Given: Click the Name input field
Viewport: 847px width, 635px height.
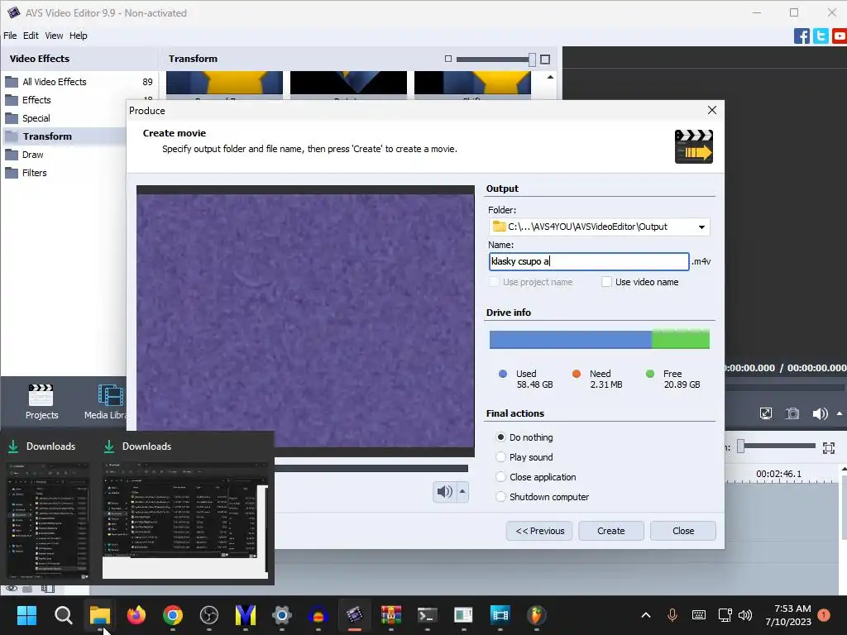Looking at the screenshot, I should point(589,261).
